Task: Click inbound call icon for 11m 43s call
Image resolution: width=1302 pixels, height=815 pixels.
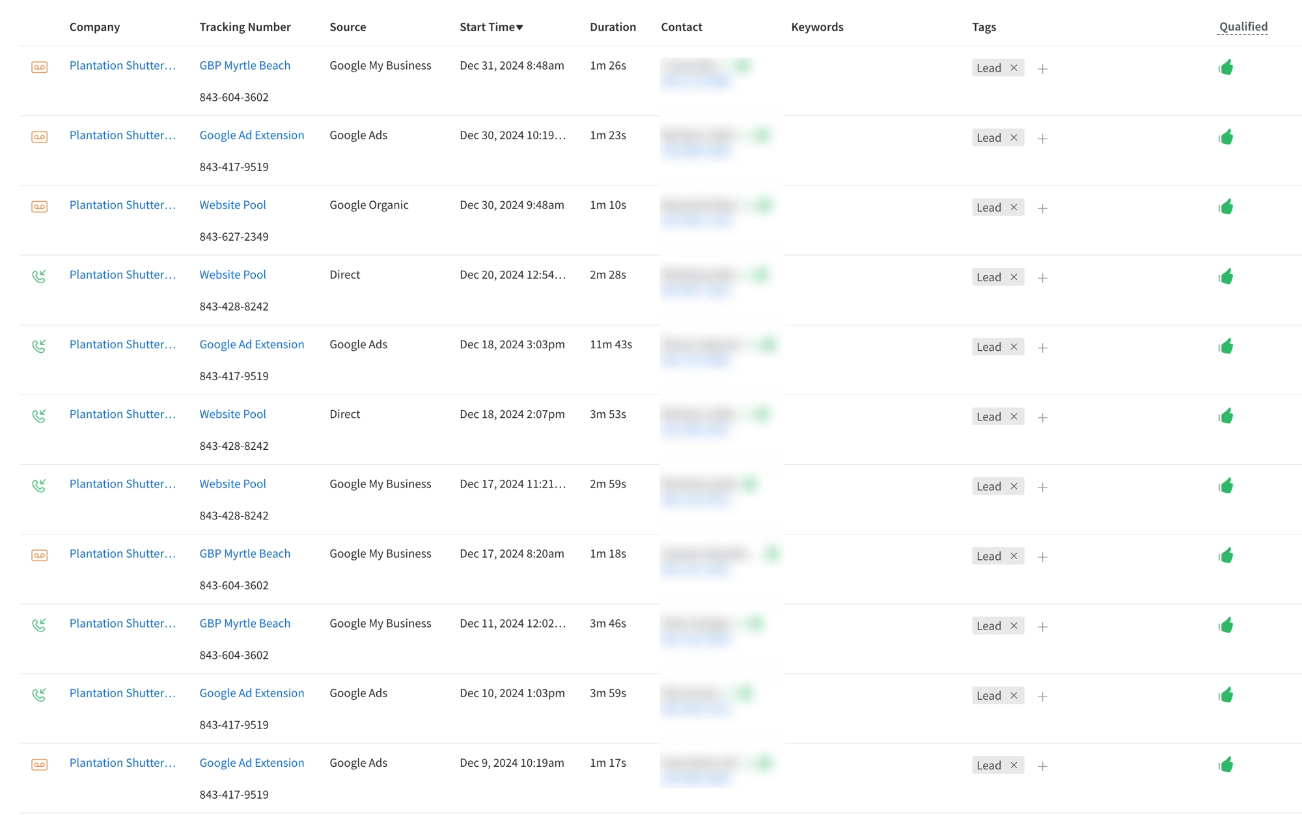Action: tap(39, 346)
